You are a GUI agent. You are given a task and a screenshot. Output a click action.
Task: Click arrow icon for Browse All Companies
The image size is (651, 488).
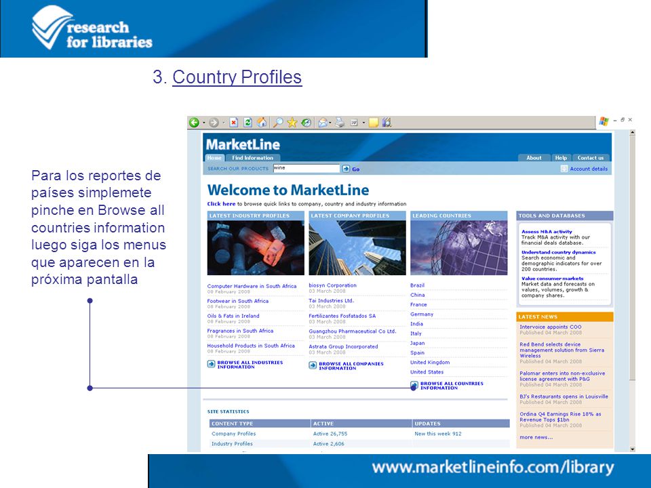(x=313, y=365)
